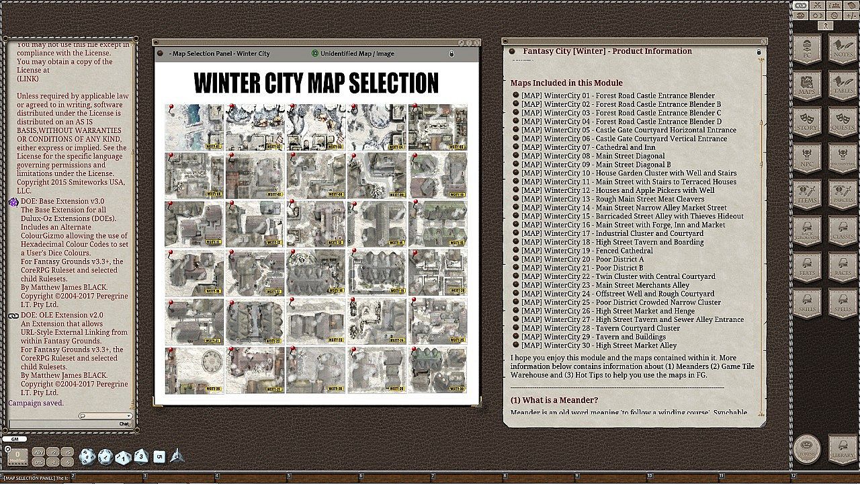Open the NPC sidebar button
This screenshot has width=860, height=484.
pyautogui.click(x=807, y=159)
